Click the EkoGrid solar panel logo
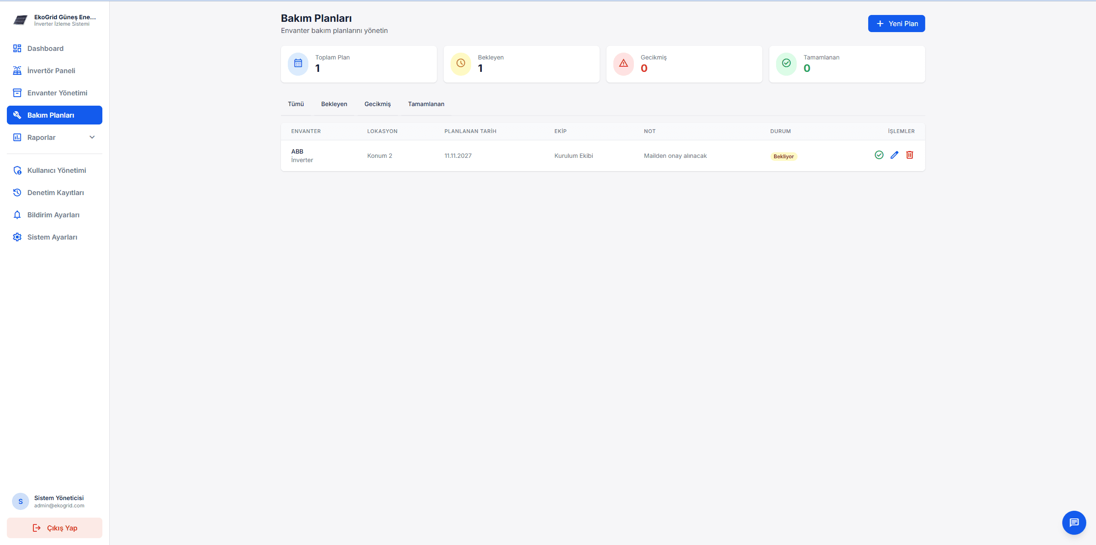 (x=20, y=20)
